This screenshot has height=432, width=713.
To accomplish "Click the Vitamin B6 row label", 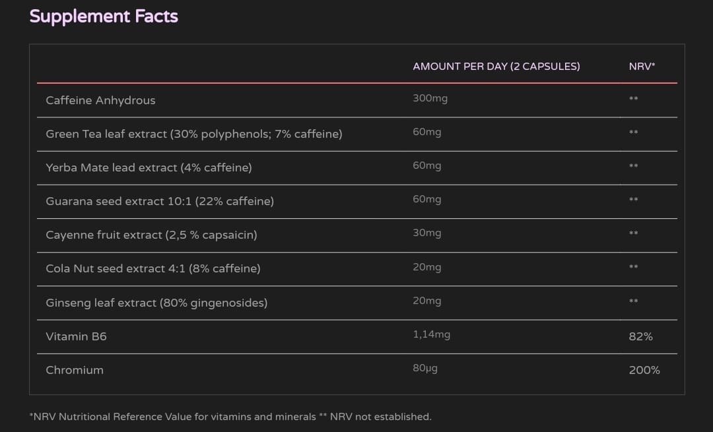I will 76,336.
